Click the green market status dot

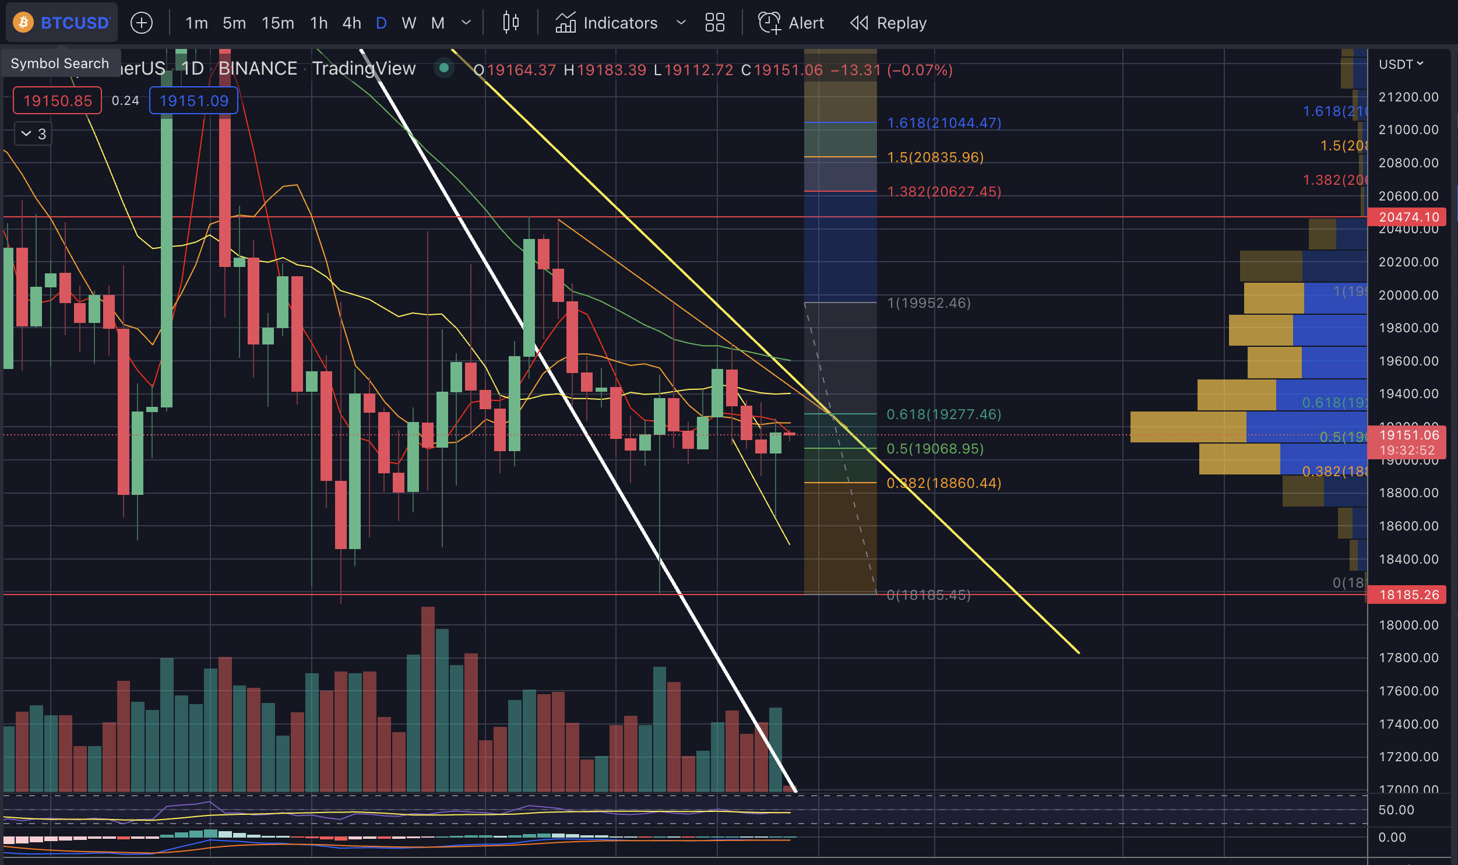coord(444,68)
